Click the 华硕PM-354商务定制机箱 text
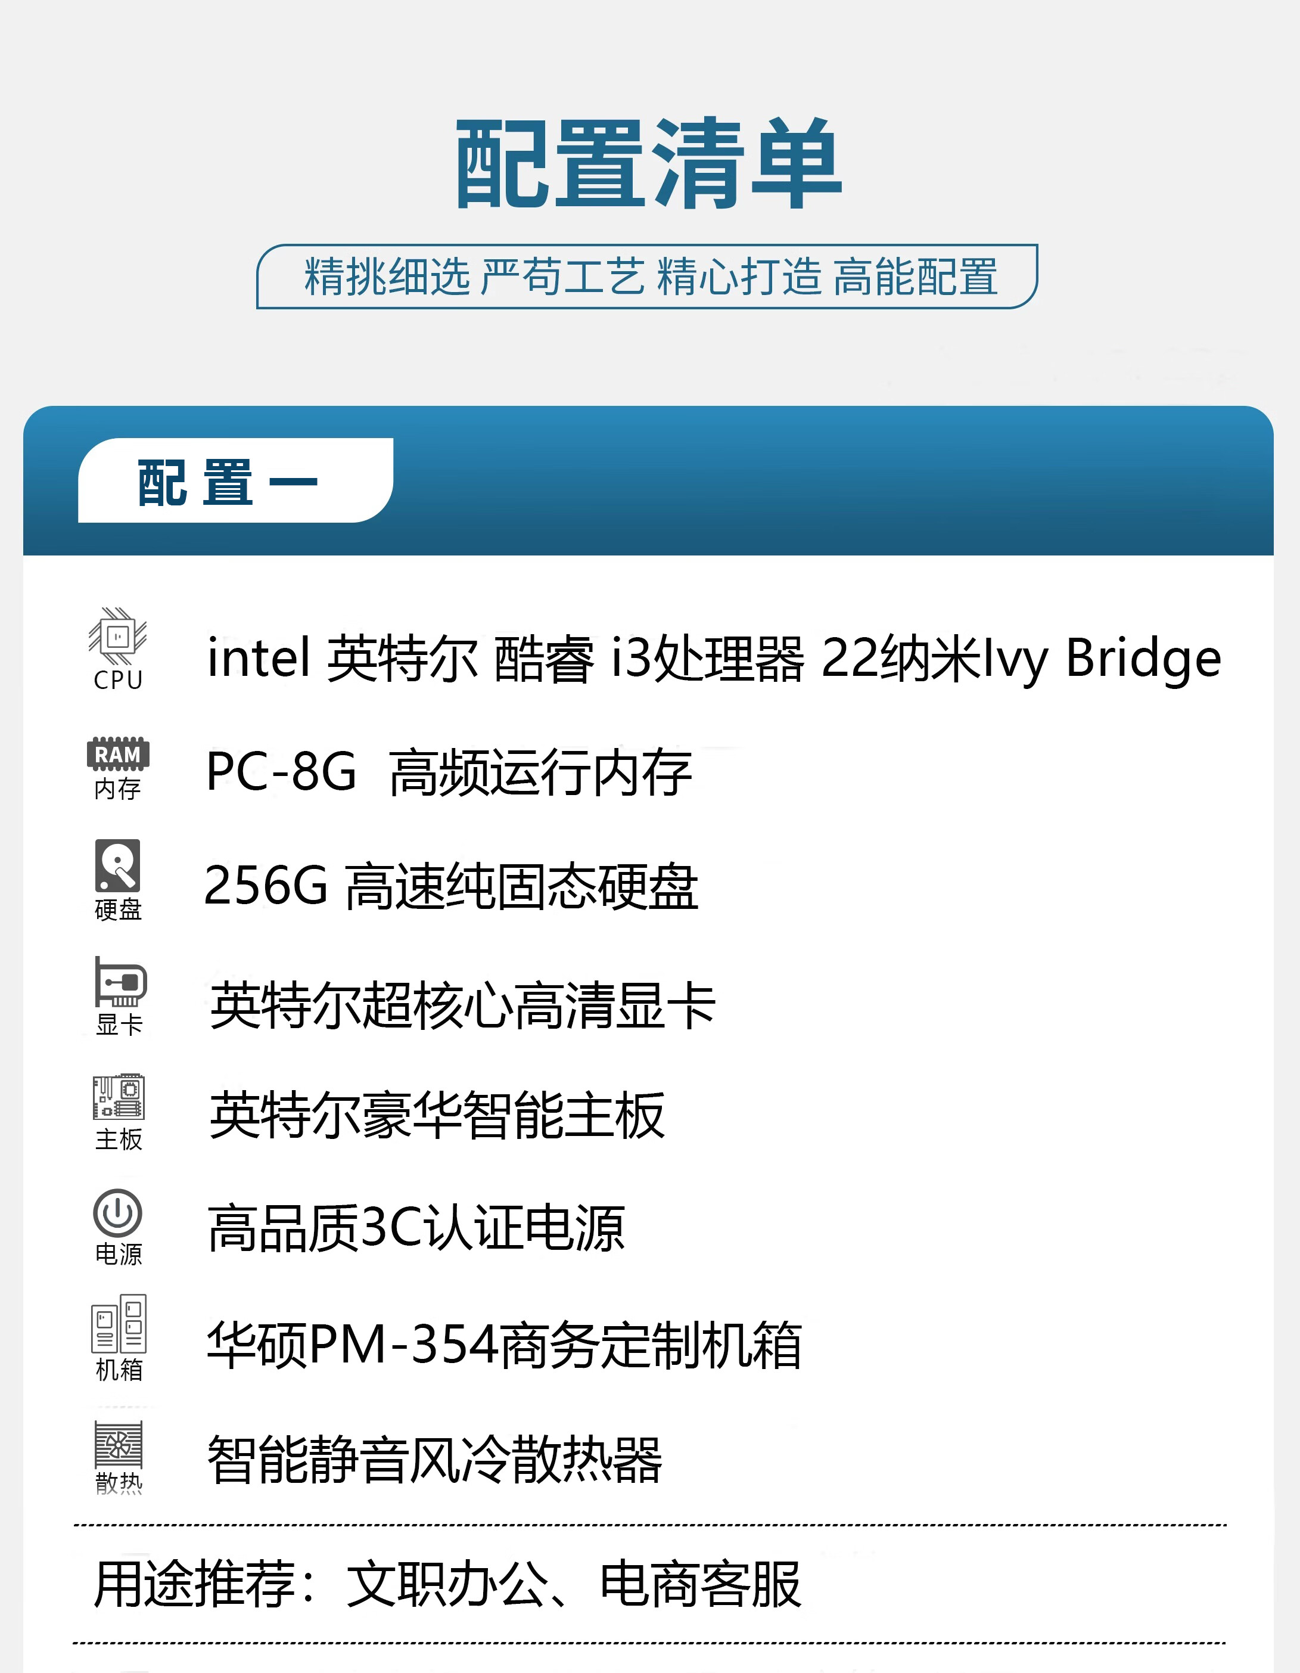 click(504, 1345)
